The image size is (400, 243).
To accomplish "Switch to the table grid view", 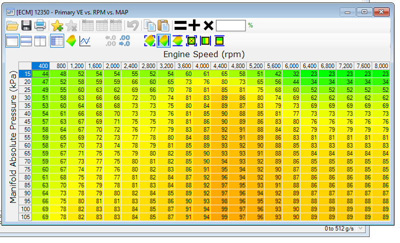I will coord(57,41).
